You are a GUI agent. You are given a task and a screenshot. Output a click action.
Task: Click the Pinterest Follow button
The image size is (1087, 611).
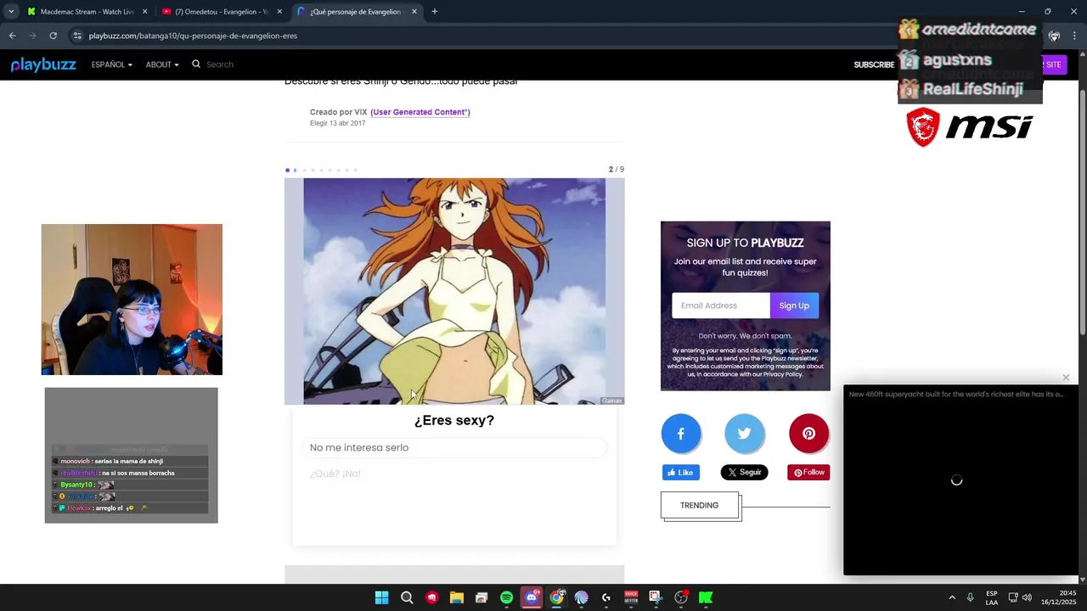point(808,473)
